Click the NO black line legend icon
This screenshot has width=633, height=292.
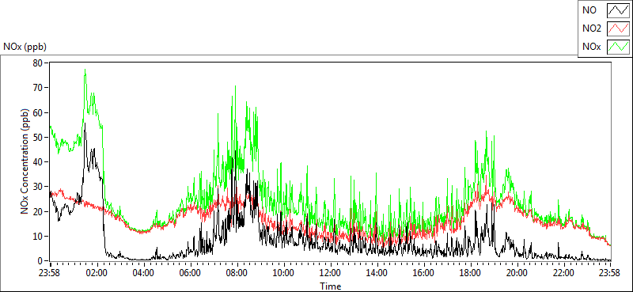(x=618, y=11)
